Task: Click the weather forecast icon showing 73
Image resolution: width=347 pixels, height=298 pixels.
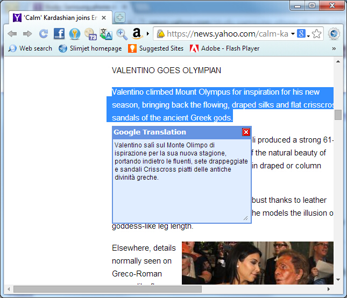Action: click(90, 34)
